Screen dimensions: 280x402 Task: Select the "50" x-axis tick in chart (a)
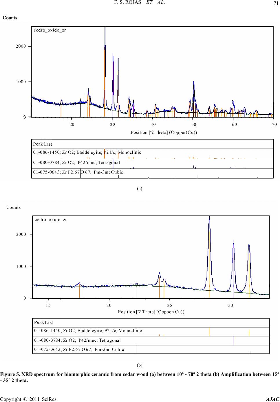194,124
